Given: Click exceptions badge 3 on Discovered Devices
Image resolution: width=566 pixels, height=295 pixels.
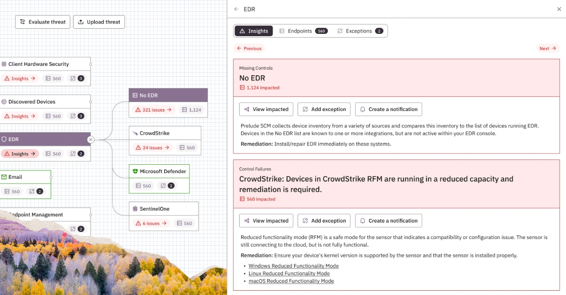Looking at the screenshot, I should tap(77, 116).
